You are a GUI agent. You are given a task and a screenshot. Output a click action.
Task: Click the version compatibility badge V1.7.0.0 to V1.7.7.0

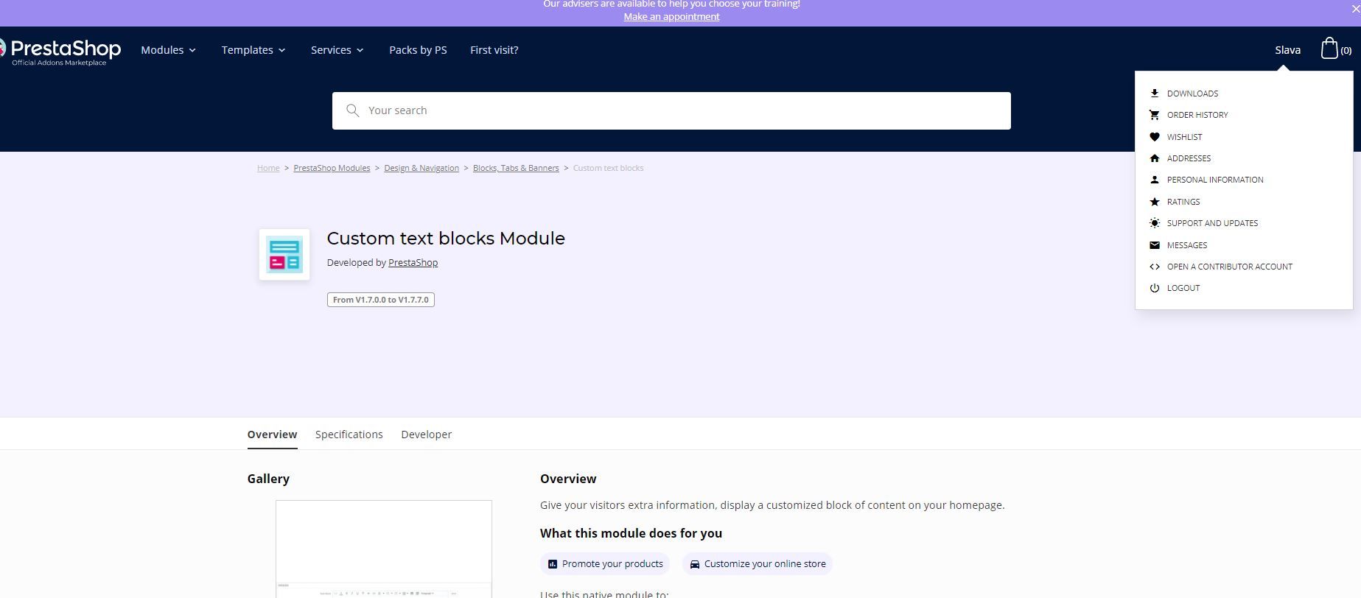[x=381, y=300]
